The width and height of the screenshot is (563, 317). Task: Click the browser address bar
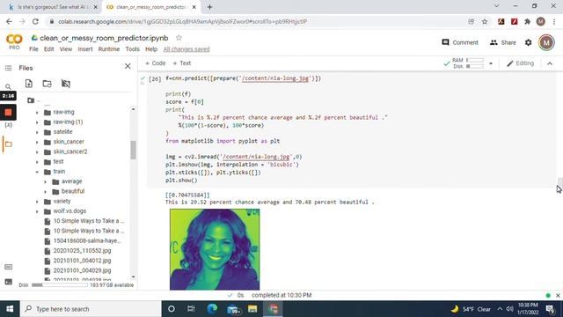click(259, 21)
